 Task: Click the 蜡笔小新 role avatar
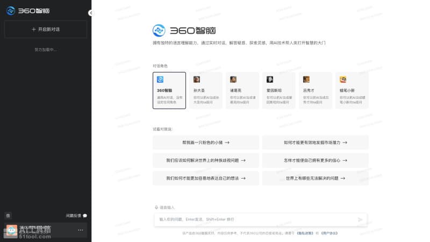[x=343, y=79]
